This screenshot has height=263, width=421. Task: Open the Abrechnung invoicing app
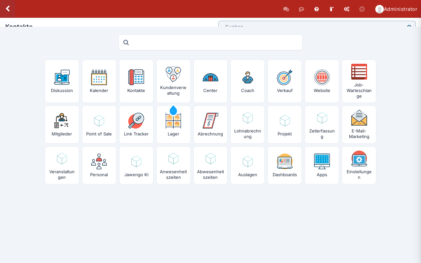point(210,125)
